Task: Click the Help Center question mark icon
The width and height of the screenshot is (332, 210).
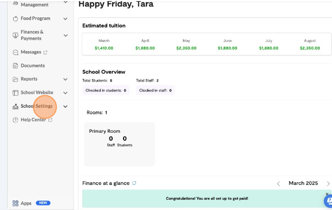Action: (15, 120)
